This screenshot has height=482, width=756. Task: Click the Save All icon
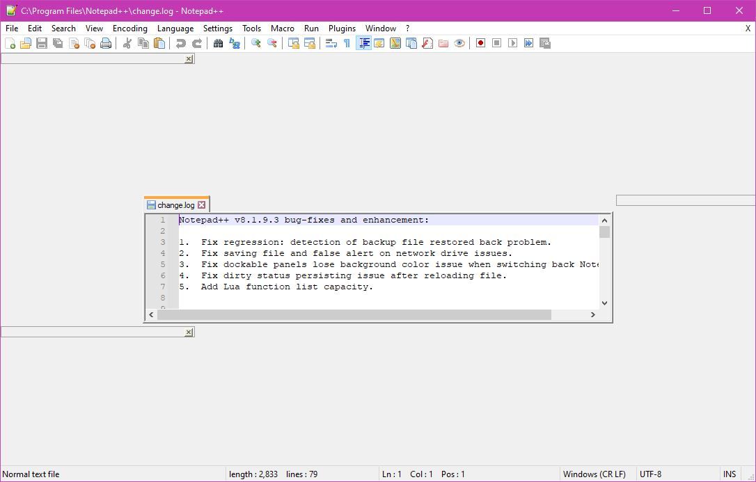[58, 43]
